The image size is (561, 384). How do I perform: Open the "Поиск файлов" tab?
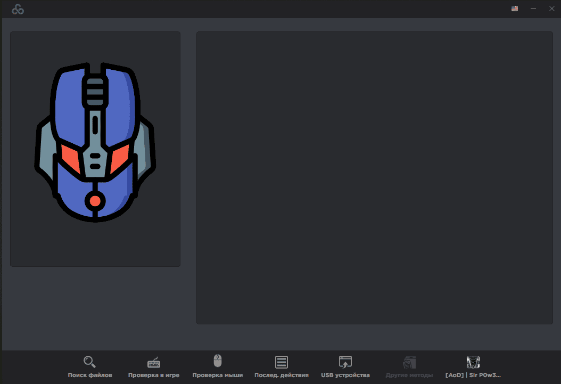[90, 375]
